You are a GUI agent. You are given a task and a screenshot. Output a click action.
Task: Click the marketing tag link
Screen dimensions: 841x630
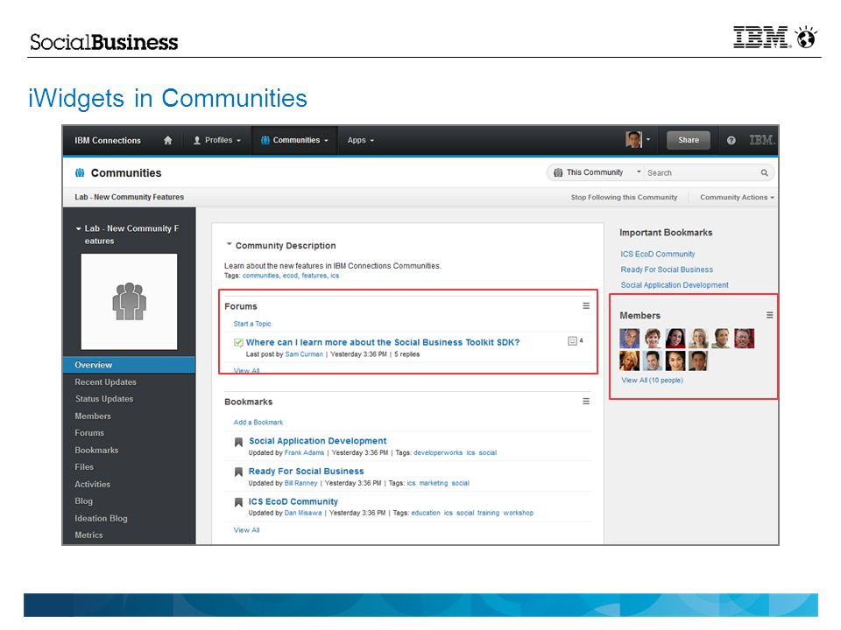pos(434,483)
